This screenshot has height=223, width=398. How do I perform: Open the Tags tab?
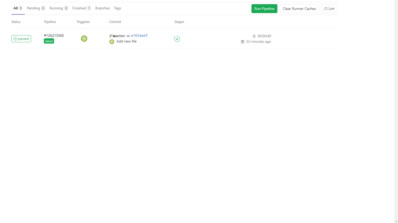(x=117, y=8)
